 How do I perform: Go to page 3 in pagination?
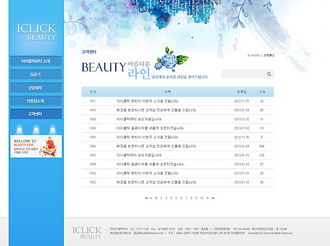[x=166, y=198]
